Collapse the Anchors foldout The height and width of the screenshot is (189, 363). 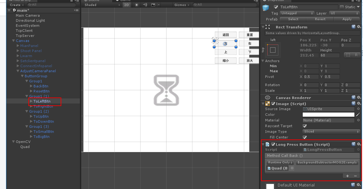click(263, 61)
